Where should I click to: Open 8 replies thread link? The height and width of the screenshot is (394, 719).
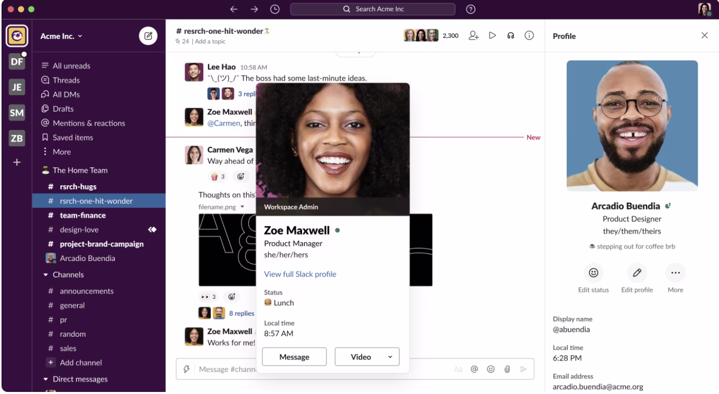pos(242,314)
